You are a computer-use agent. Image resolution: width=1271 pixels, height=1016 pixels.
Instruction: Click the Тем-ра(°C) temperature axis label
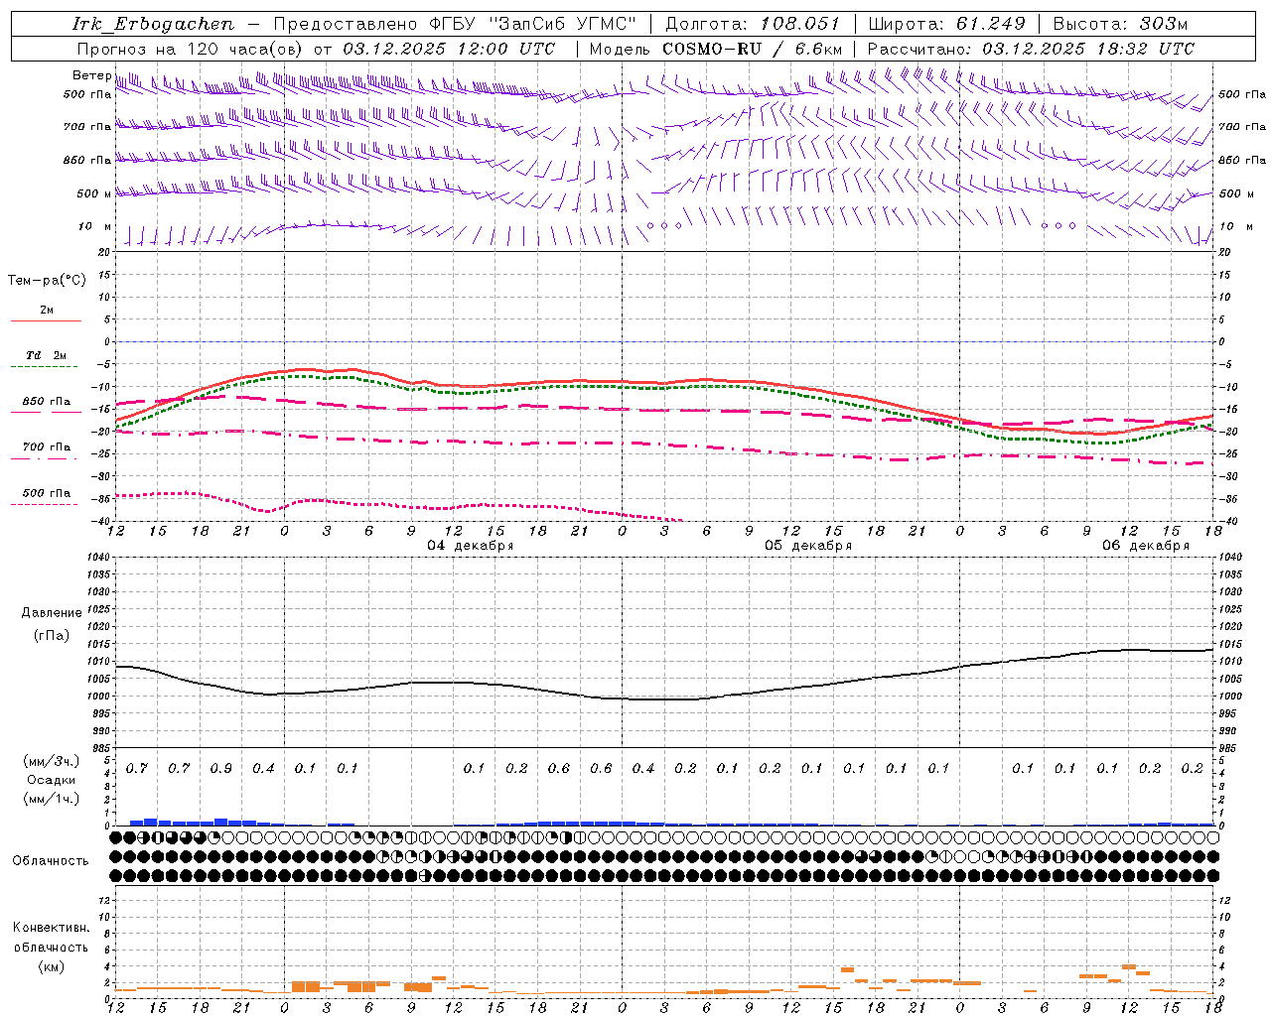tap(47, 281)
